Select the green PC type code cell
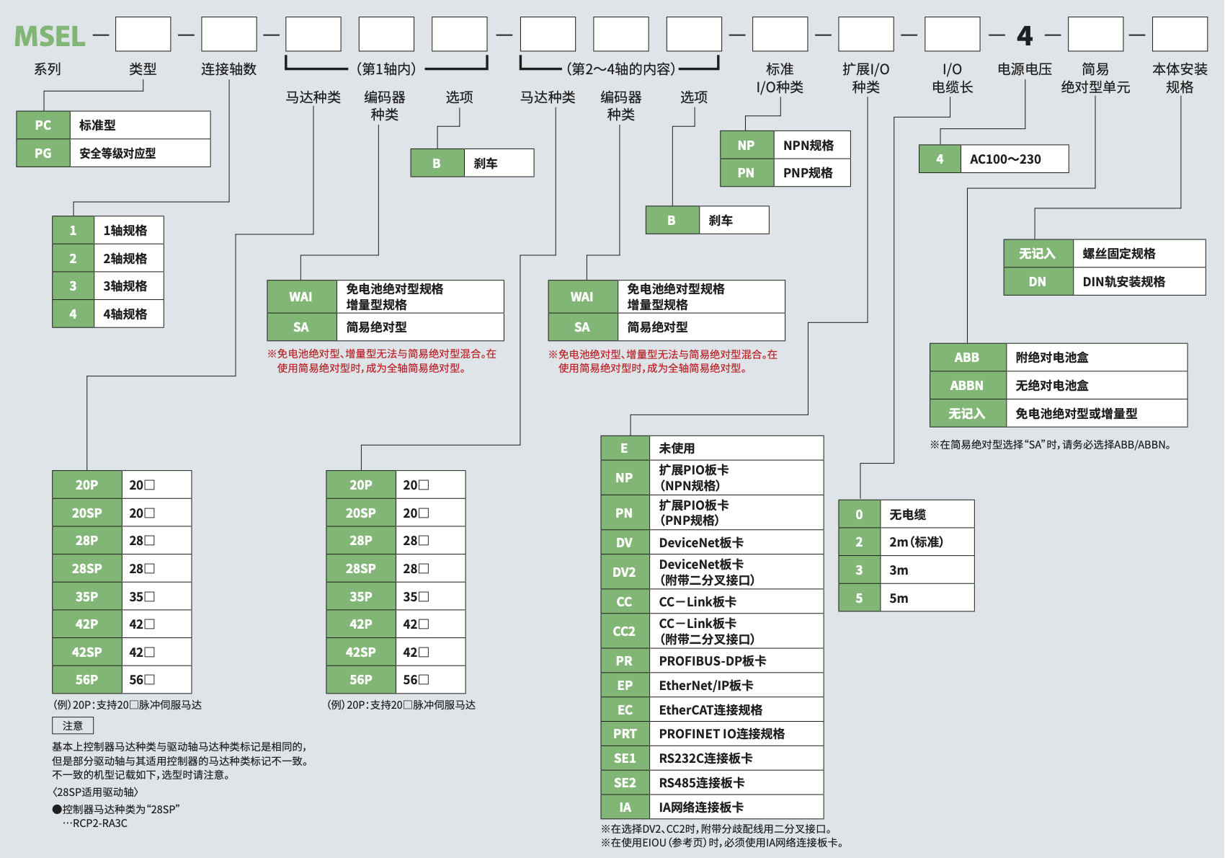This screenshot has height=858, width=1225. click(43, 125)
